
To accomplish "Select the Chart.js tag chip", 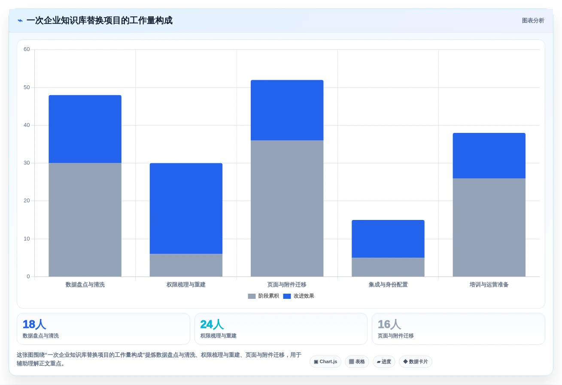I will [325, 362].
